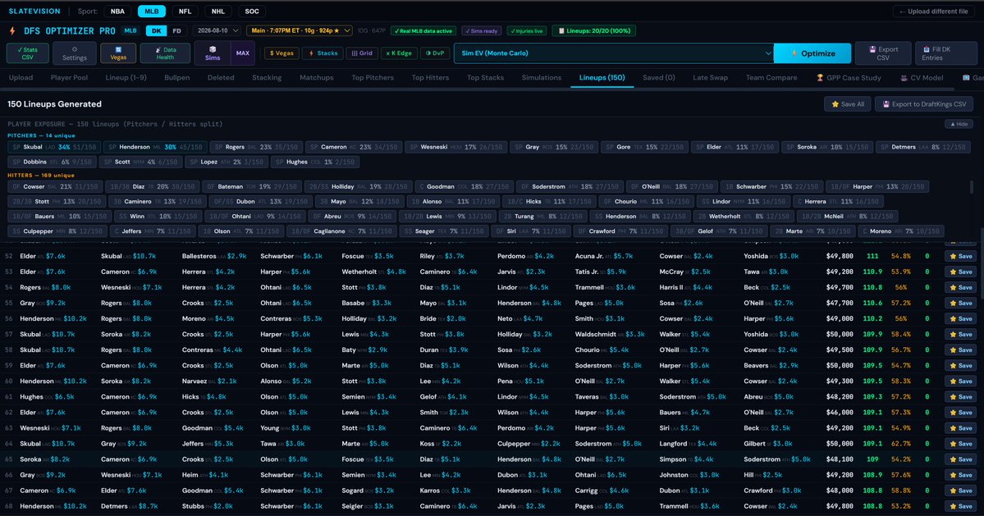Save lineup 68 with its star button
984x516 pixels.
click(x=961, y=507)
